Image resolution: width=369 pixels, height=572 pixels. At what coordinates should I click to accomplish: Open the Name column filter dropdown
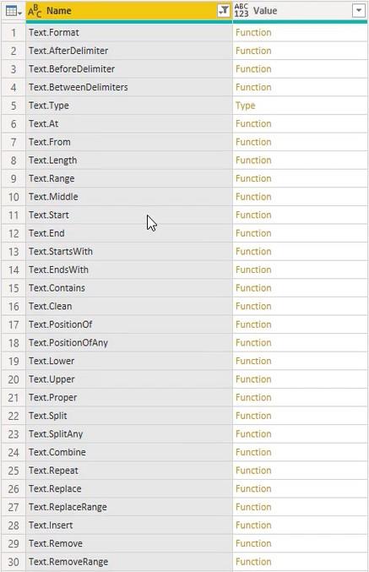coord(224,11)
